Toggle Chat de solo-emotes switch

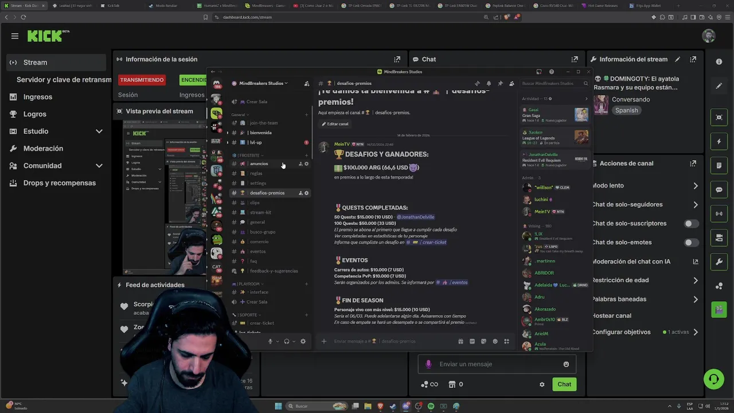coord(692,243)
